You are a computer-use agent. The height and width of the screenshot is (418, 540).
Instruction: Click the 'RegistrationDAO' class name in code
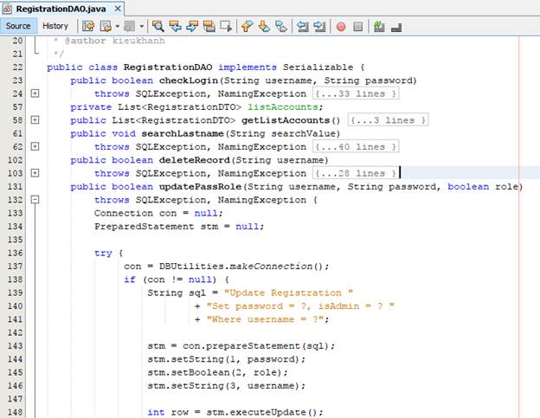coord(168,68)
